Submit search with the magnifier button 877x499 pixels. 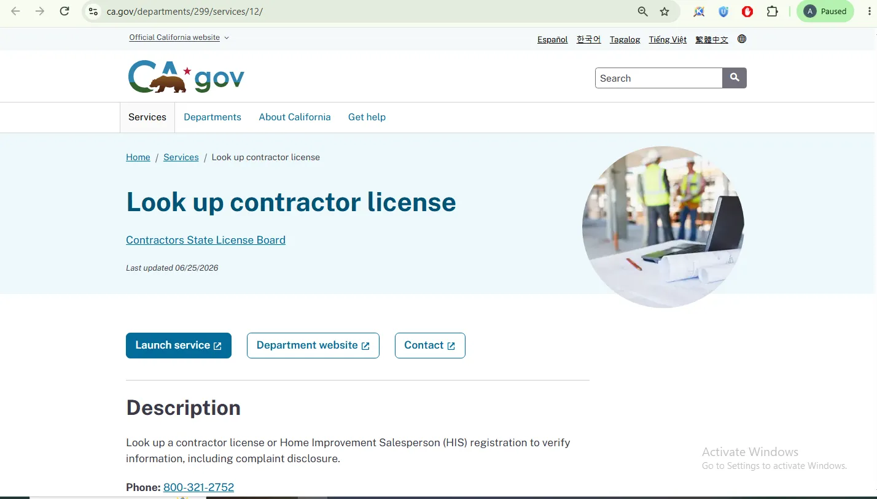point(735,78)
